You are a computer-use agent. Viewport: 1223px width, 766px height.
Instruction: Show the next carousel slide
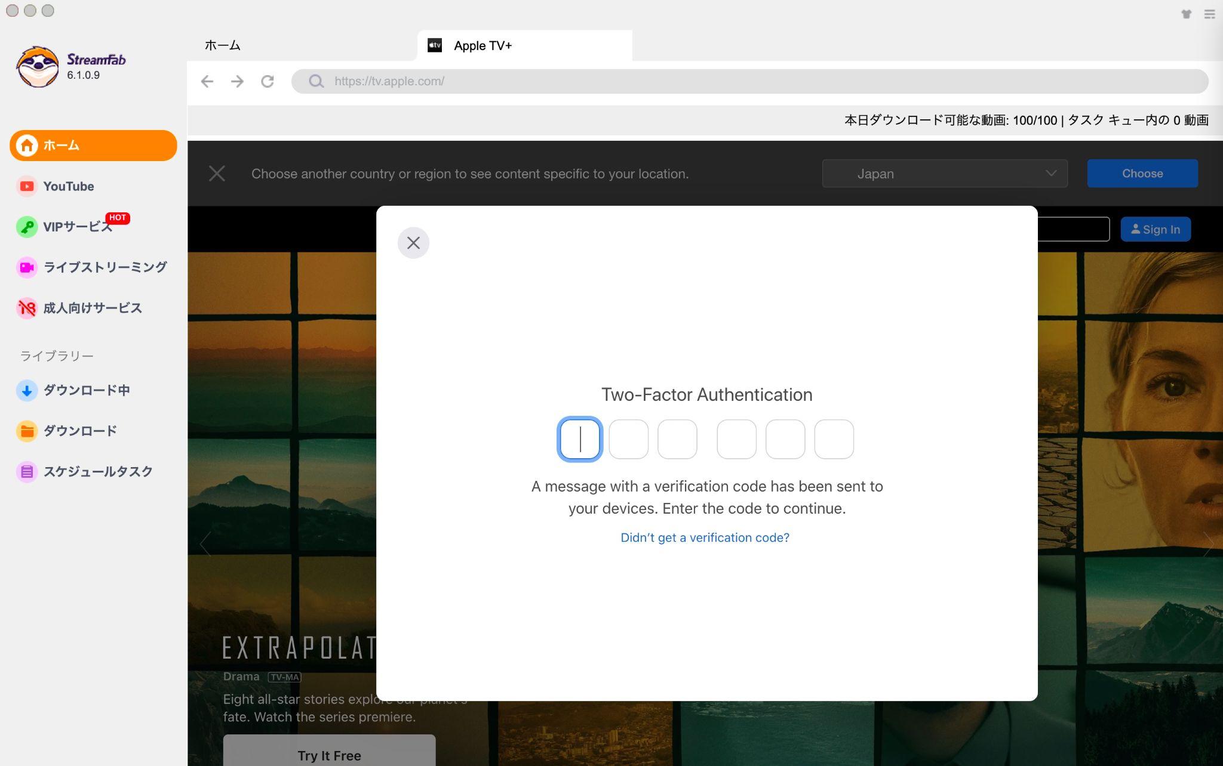click(x=1208, y=543)
